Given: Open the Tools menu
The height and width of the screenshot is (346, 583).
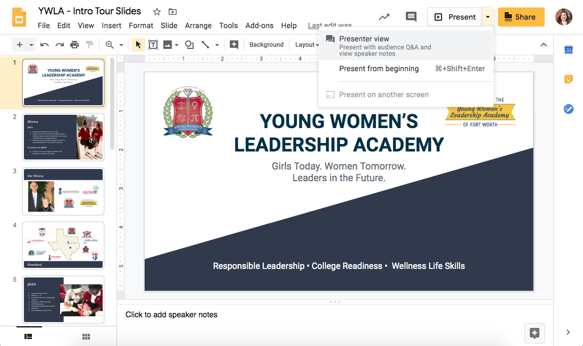Looking at the screenshot, I should click(228, 26).
